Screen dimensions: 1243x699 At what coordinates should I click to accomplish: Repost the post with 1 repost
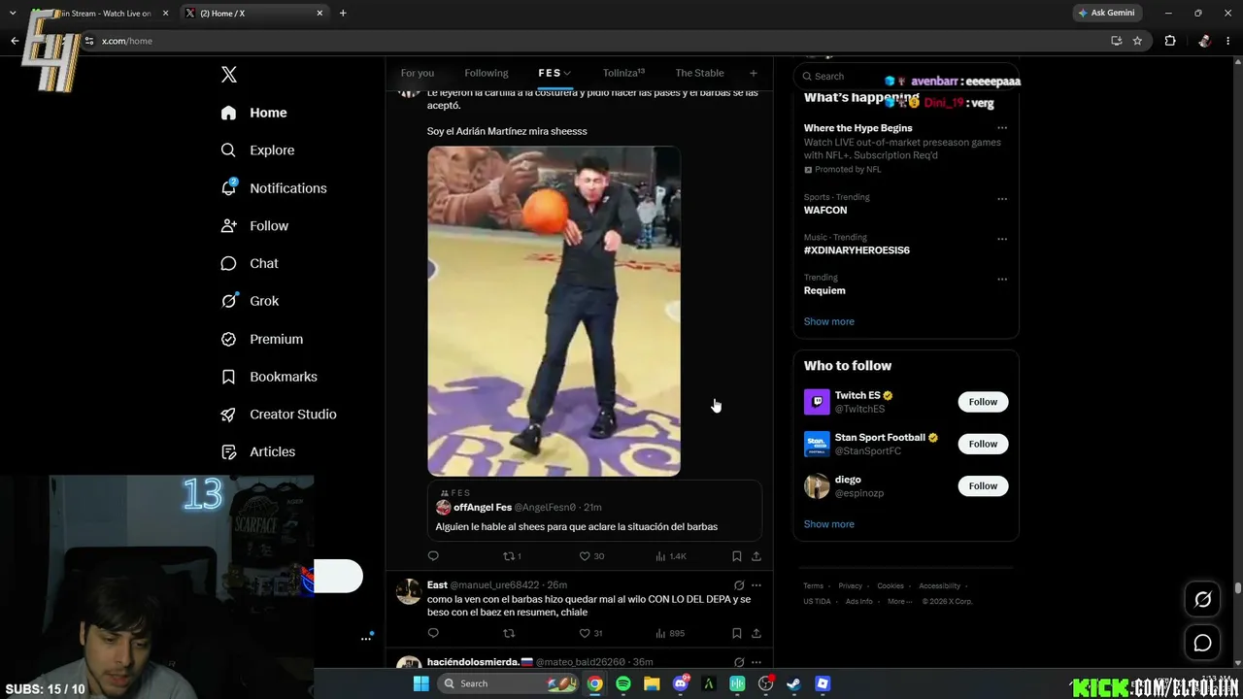point(512,556)
